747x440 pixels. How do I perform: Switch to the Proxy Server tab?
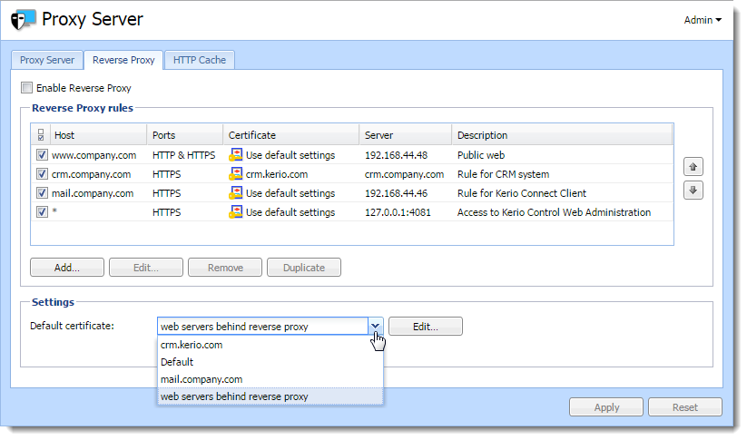47,60
